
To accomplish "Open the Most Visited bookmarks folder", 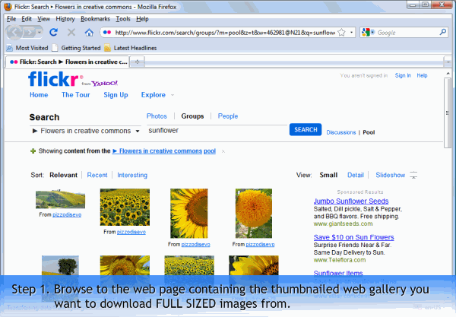I will [27, 48].
